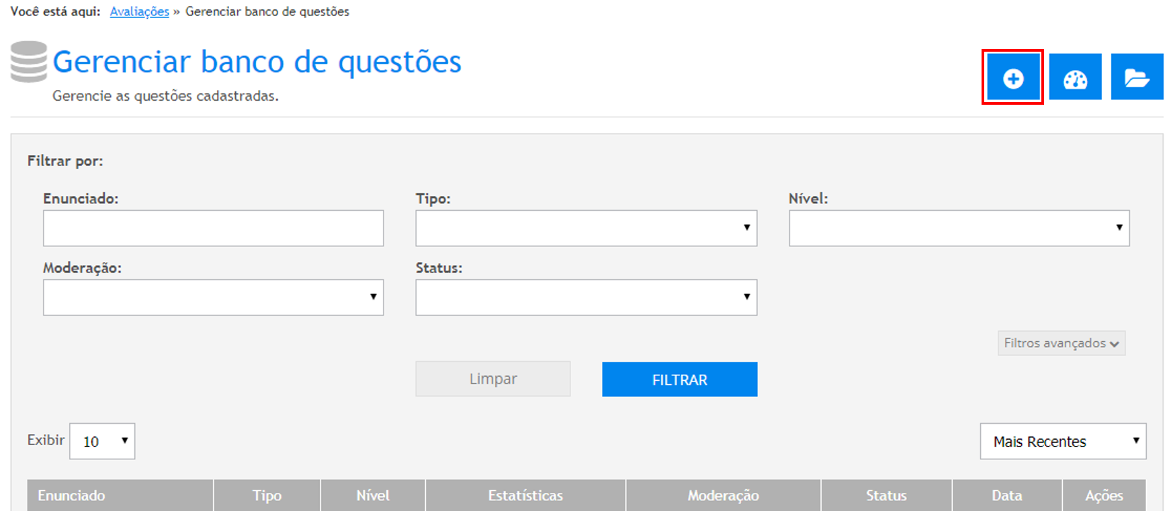Follow the Avaliações breadcrumb link
Viewport: 1171px width, 511px height.
139,11
